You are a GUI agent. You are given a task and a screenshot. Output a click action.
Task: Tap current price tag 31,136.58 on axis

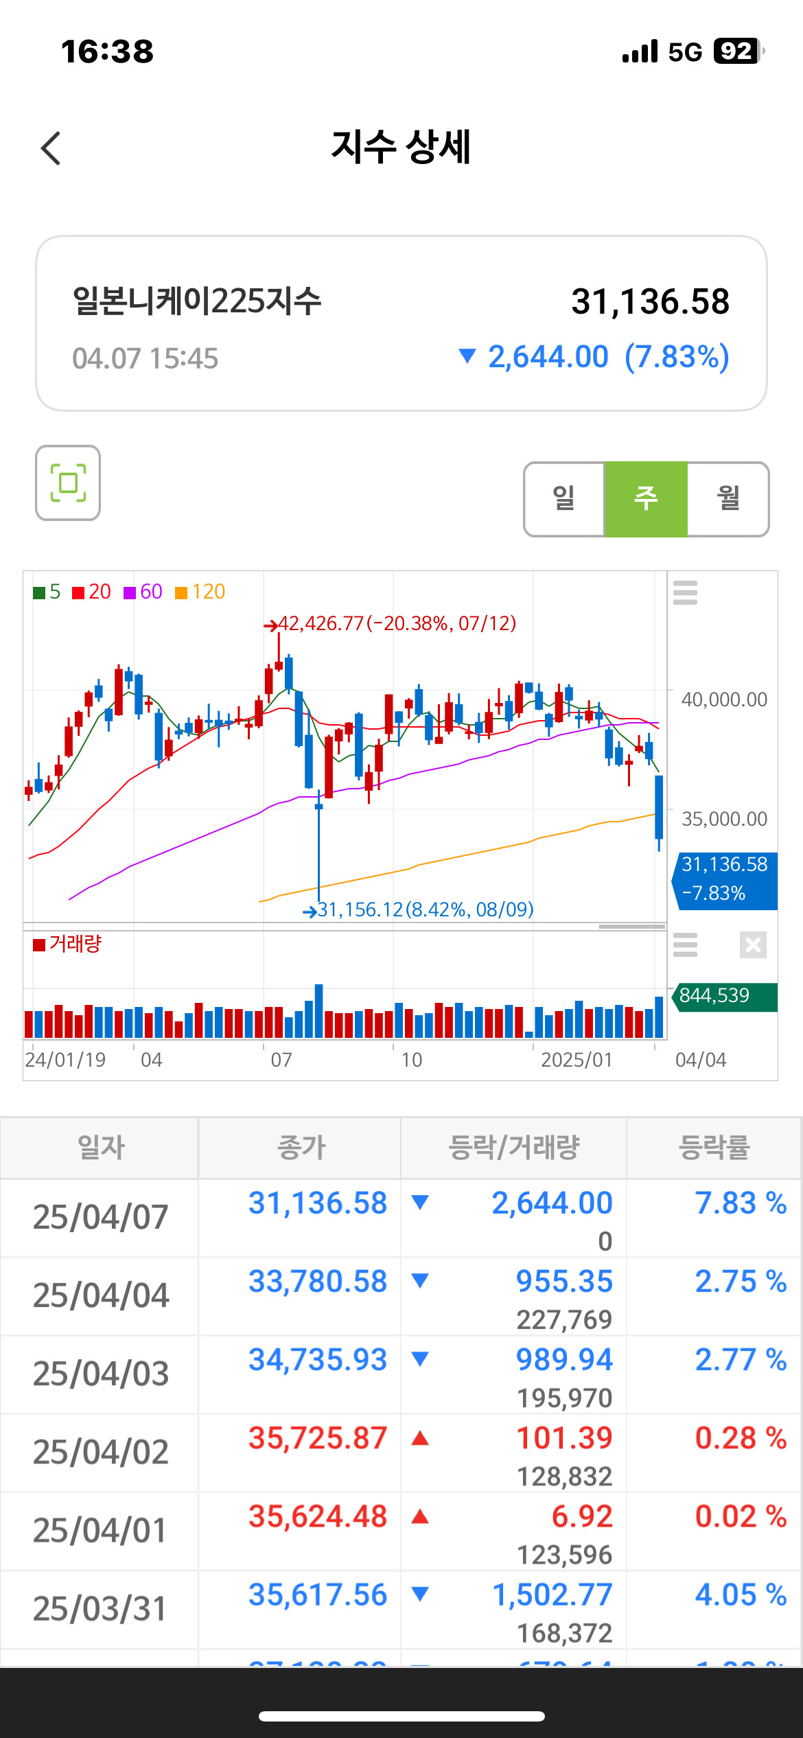click(x=725, y=880)
